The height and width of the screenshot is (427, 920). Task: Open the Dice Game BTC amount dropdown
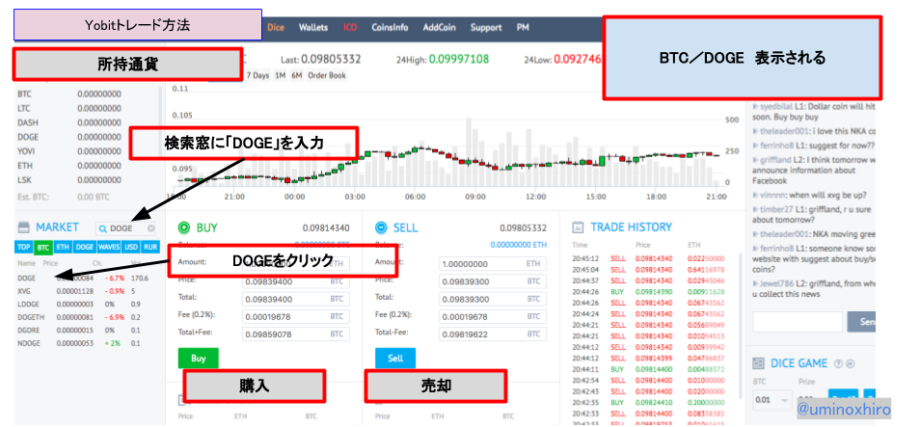tap(771, 400)
